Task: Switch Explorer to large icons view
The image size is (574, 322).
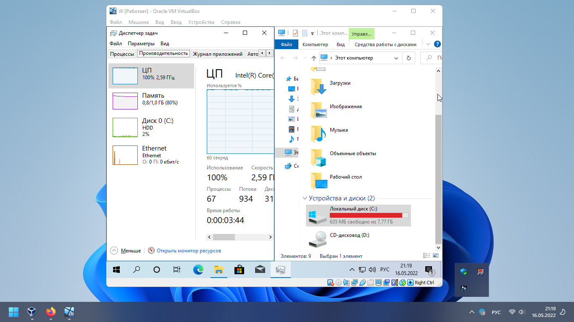Action: pyautogui.click(x=436, y=256)
